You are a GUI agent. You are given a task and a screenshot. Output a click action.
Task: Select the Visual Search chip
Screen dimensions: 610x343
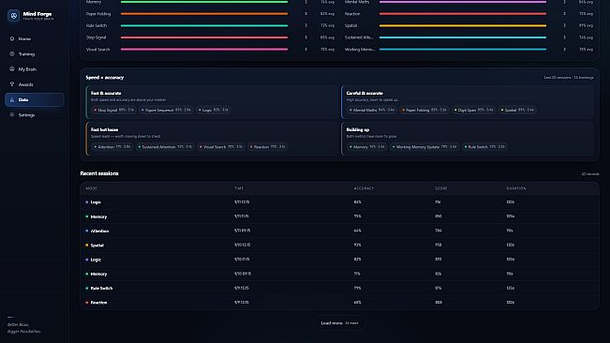pyautogui.click(x=220, y=147)
